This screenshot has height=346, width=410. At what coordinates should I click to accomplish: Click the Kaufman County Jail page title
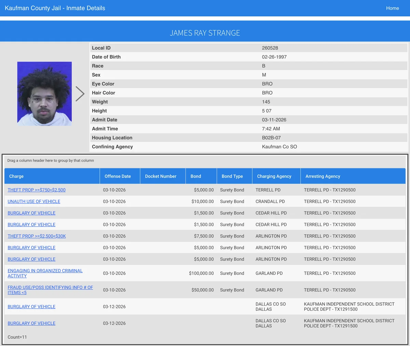coord(55,8)
